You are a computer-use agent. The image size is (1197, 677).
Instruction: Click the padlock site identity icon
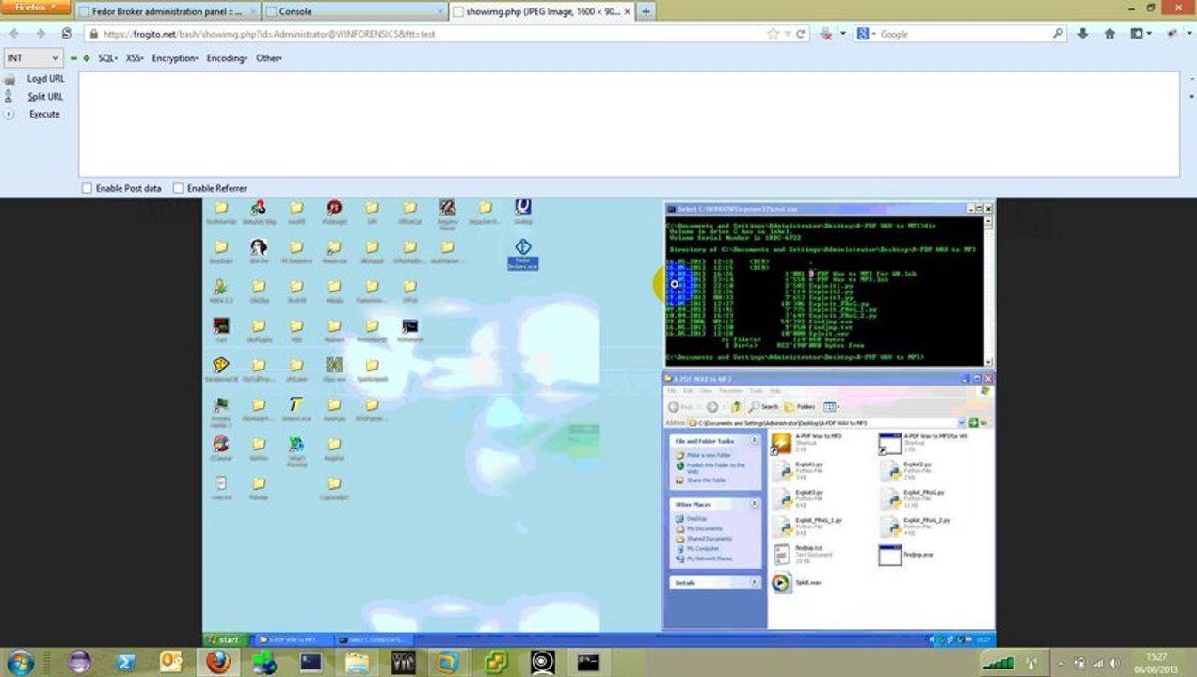[x=92, y=34]
